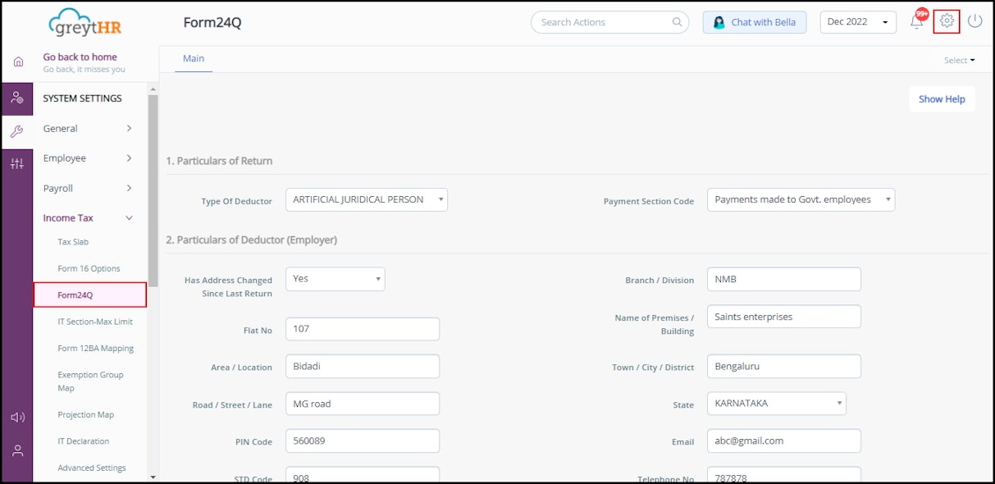Switch to the Main tab
Image resolution: width=995 pixels, height=484 pixels.
pos(194,58)
